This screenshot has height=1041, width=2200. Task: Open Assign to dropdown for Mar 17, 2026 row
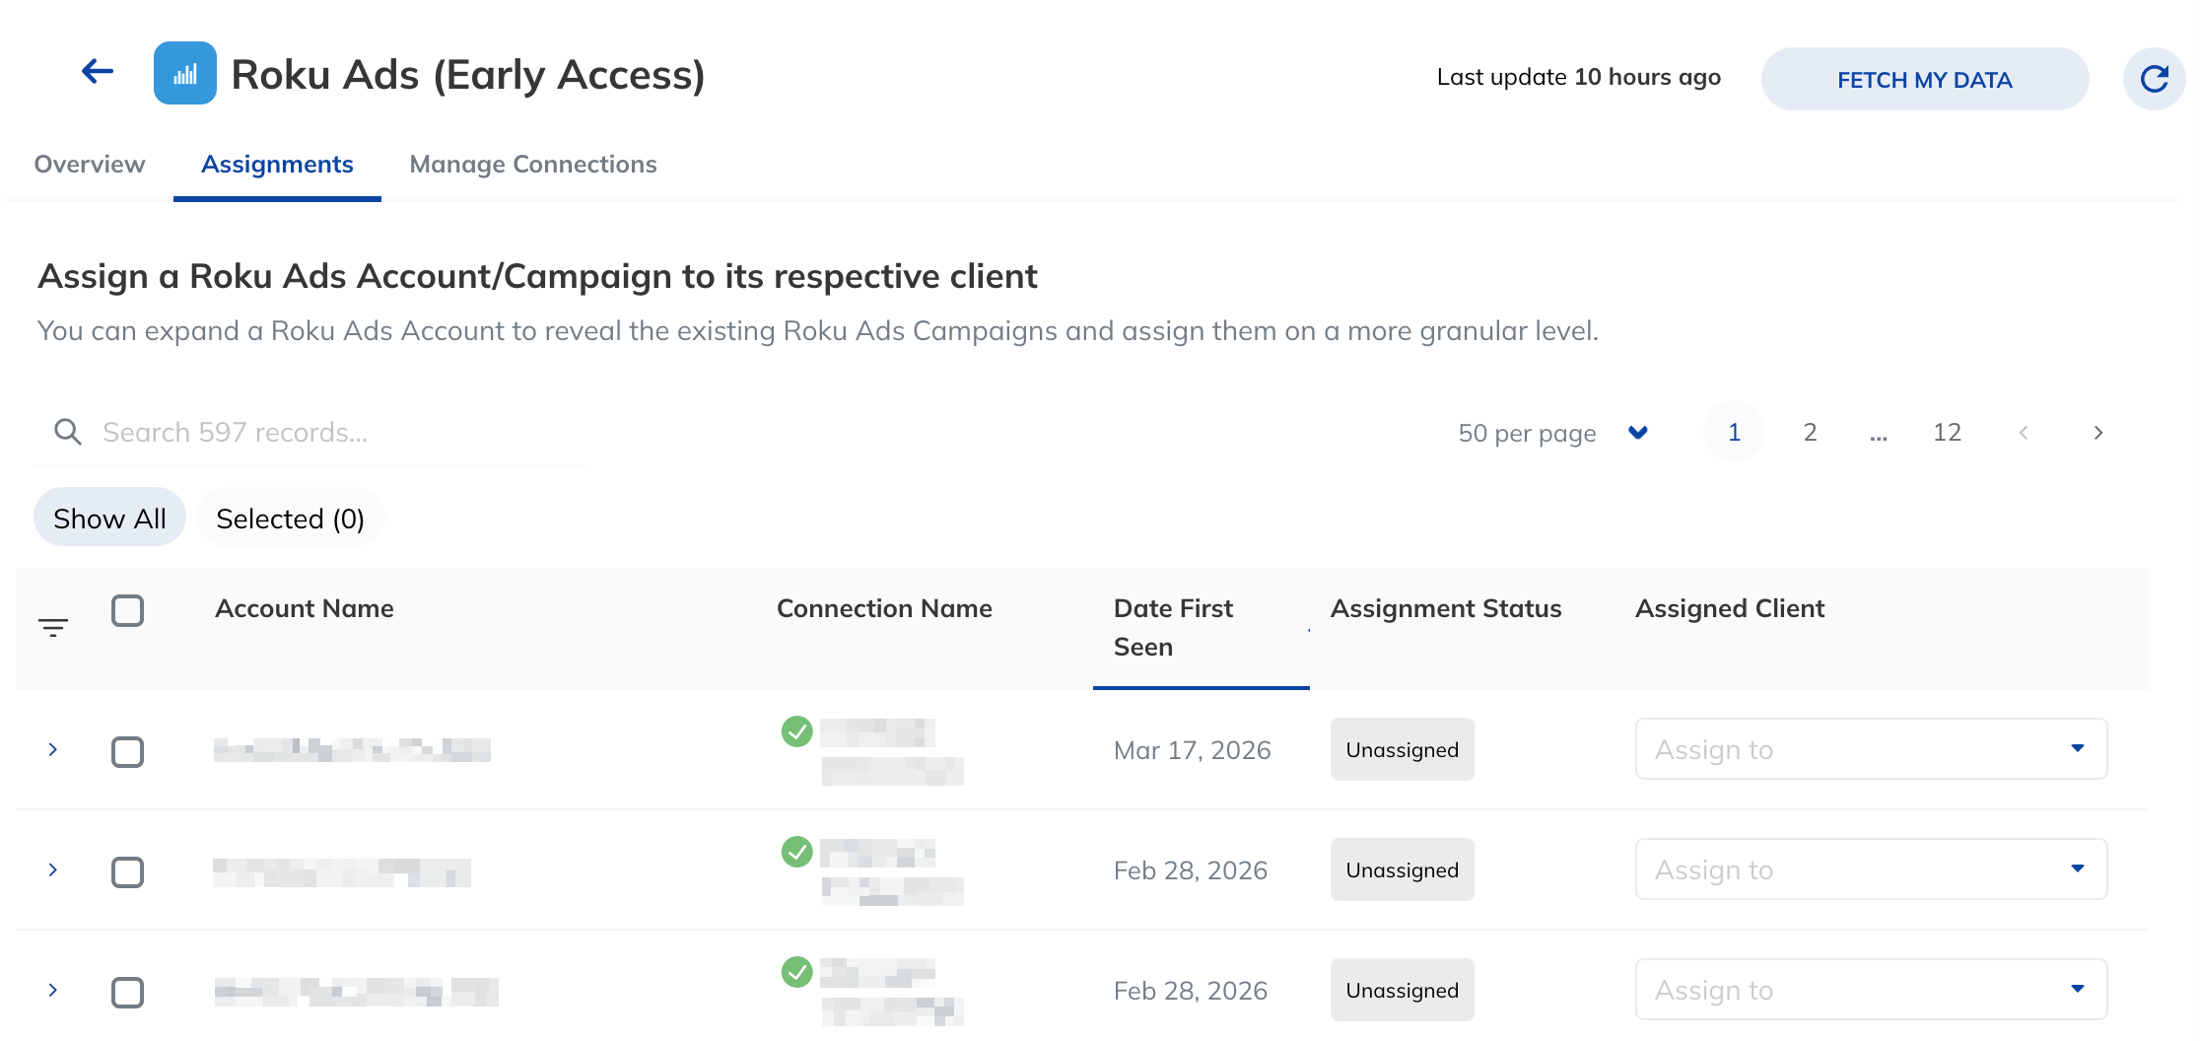(1871, 749)
